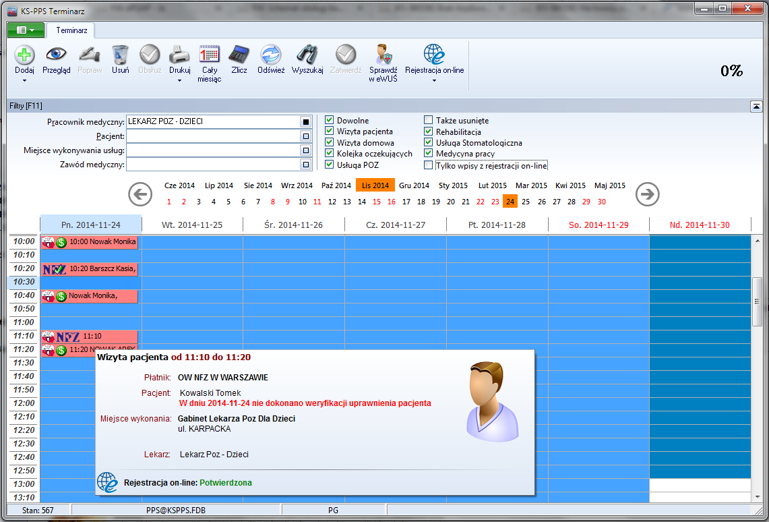Image resolution: width=769 pixels, height=522 pixels.
Task: Select month Gru 2014
Action: click(x=414, y=185)
